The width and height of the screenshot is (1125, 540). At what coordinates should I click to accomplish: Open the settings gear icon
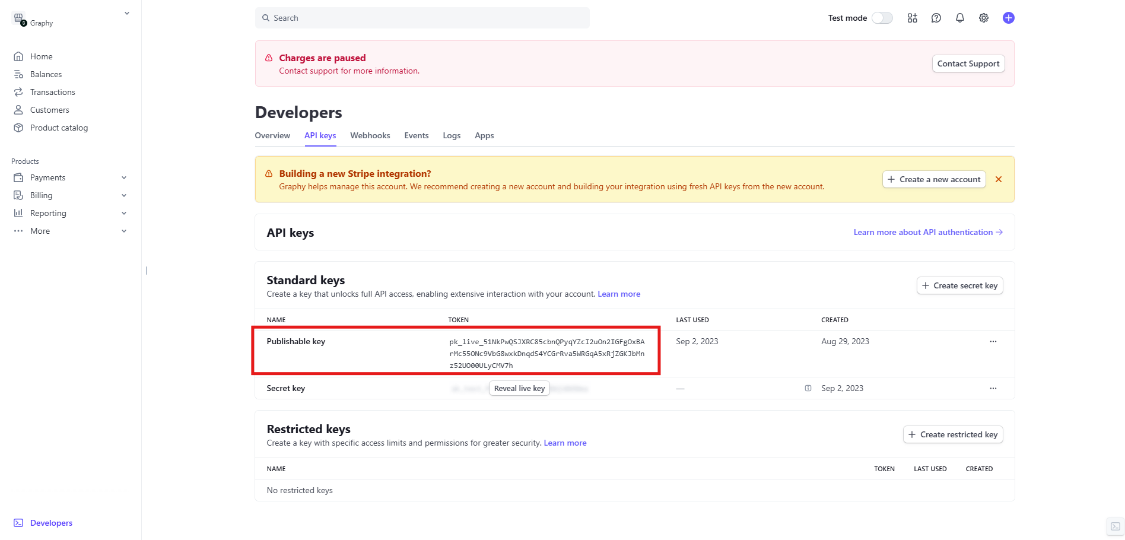(x=983, y=18)
